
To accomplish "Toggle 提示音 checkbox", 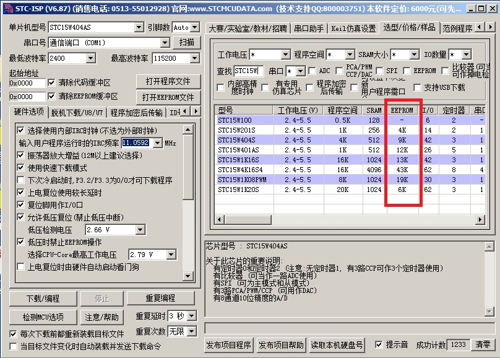I will pyautogui.click(x=379, y=344).
